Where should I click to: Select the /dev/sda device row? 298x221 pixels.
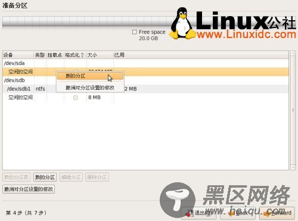[x=145, y=63]
